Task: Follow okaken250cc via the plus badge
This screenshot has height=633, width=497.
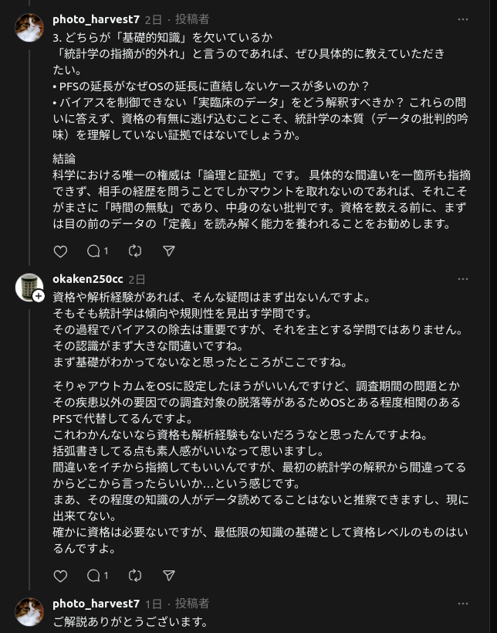Action: 38,296
